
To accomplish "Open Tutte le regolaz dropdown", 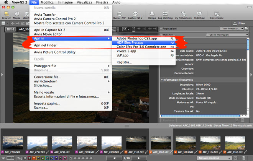I will tap(232, 29).
